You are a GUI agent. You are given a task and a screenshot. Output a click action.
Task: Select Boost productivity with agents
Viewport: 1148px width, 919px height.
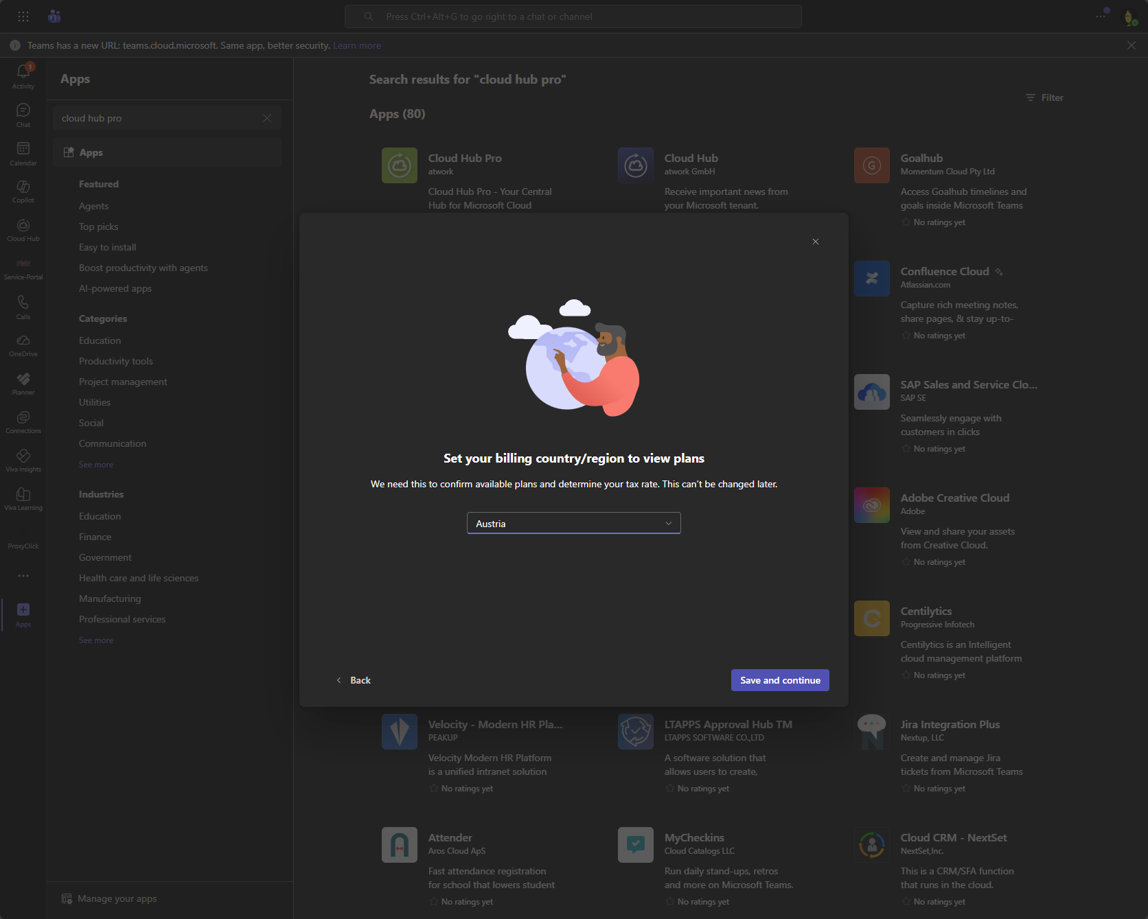coord(143,268)
